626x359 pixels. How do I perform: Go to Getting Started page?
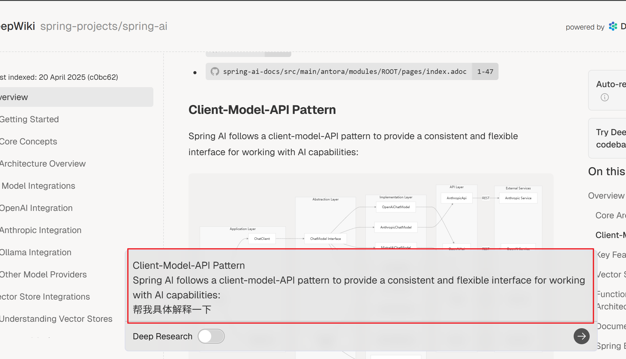29,119
